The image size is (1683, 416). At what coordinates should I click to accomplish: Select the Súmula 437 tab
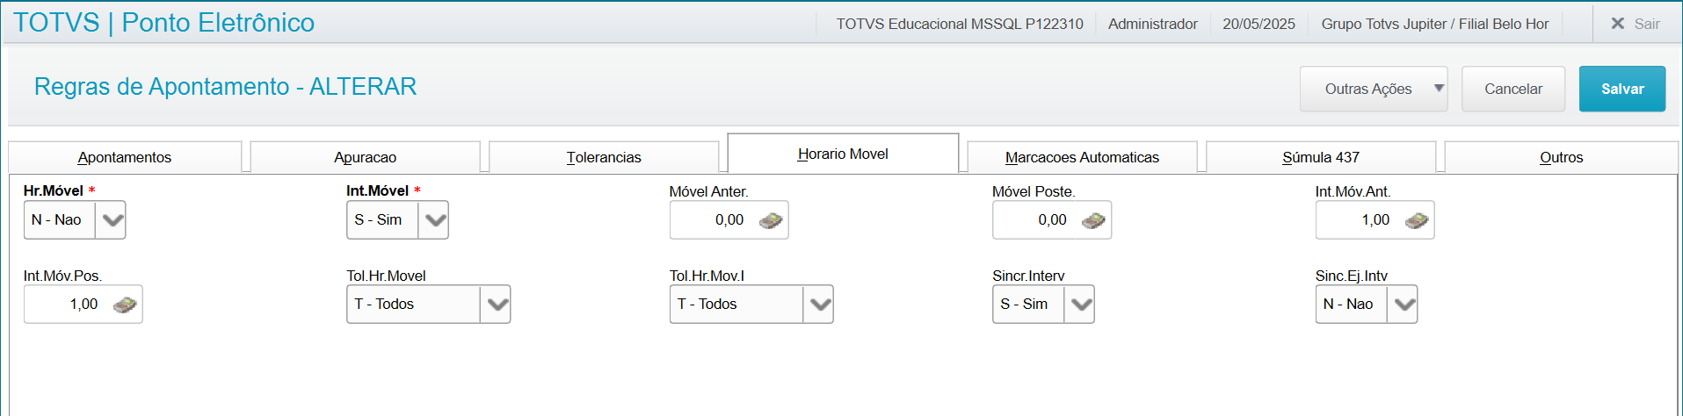pos(1320,157)
